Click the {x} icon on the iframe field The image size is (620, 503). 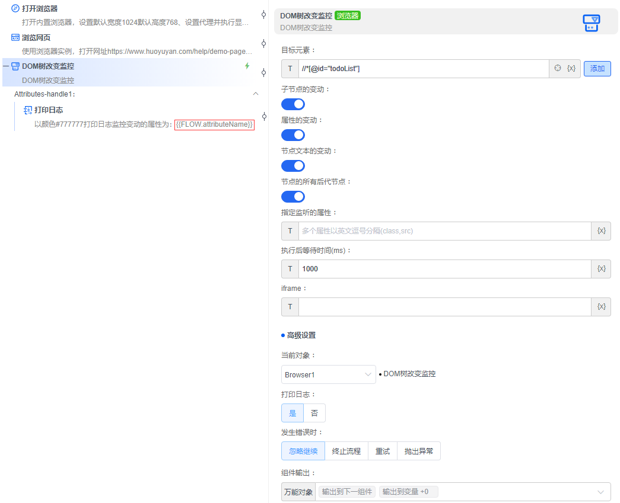601,306
